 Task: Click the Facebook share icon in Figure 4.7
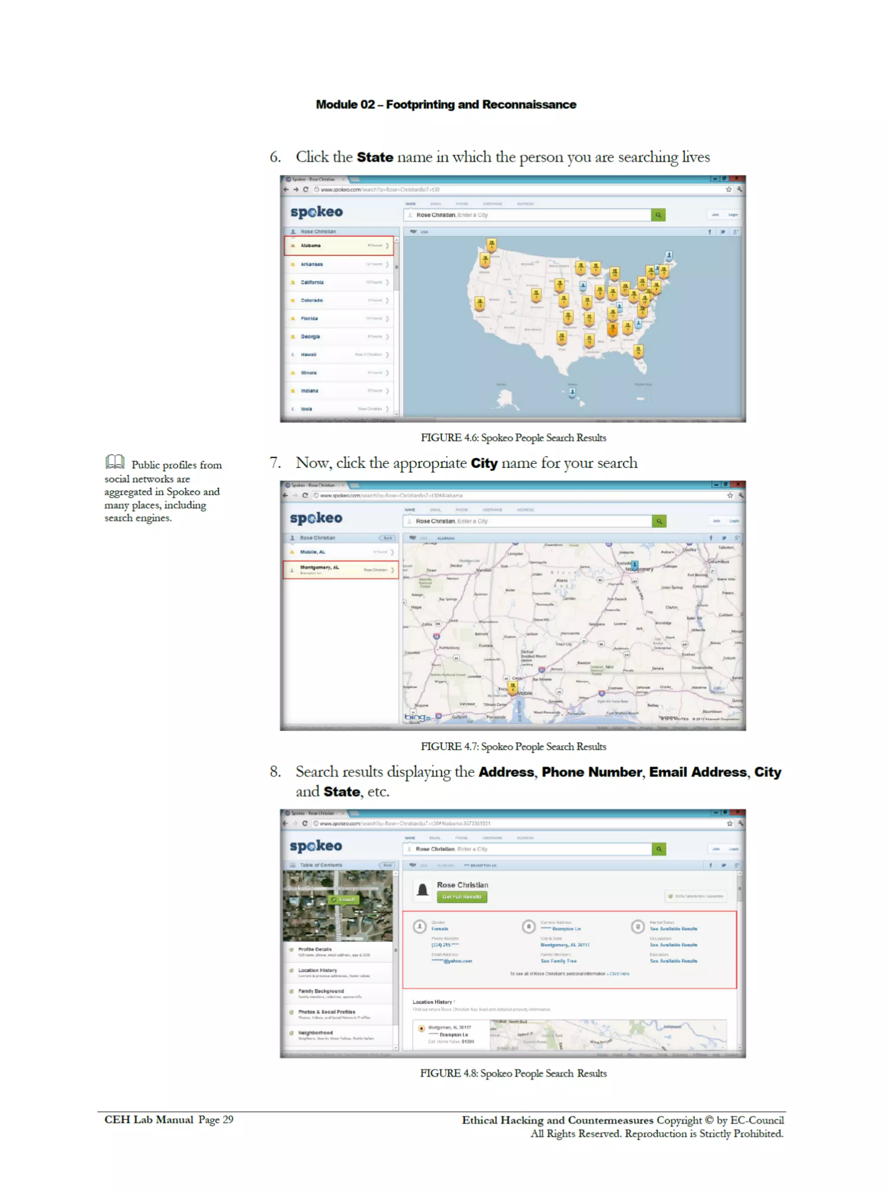[711, 538]
